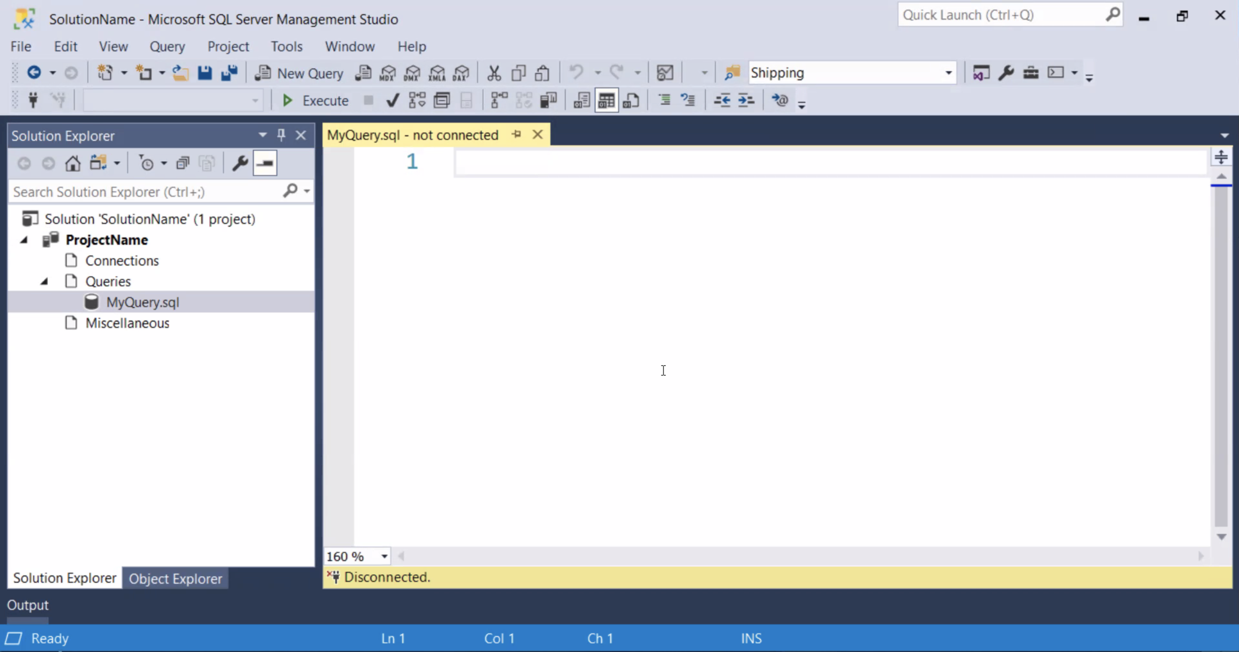Open a DAX query with the DAX icon
Image resolution: width=1239 pixels, height=652 pixels.
click(x=461, y=73)
